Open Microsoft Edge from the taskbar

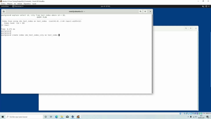coord(56,117)
